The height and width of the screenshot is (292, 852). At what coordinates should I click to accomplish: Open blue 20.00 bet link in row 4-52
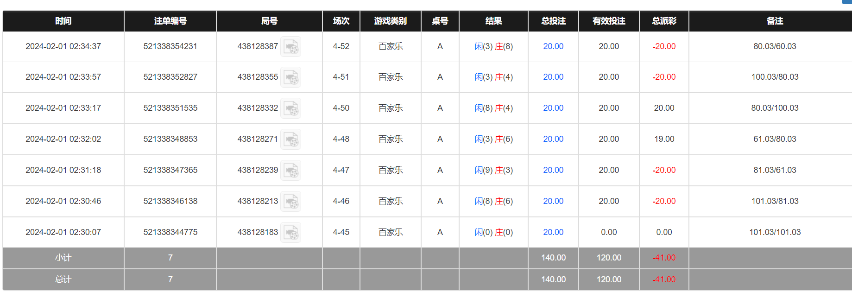click(x=553, y=46)
